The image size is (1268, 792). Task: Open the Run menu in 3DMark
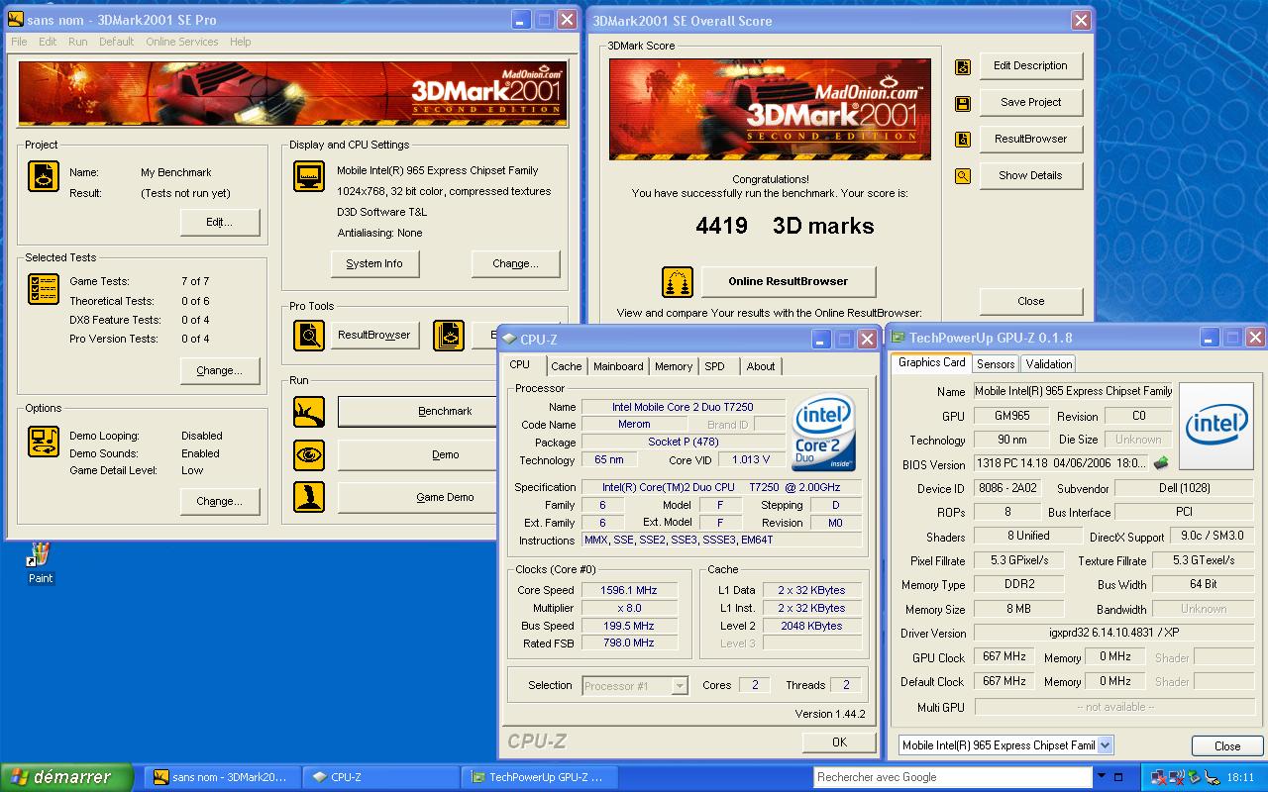tap(77, 42)
